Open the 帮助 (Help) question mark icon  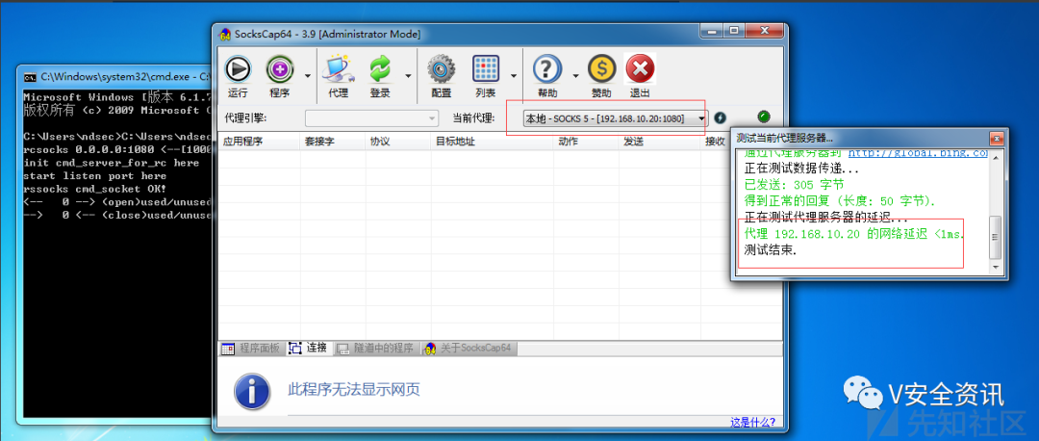[x=547, y=69]
